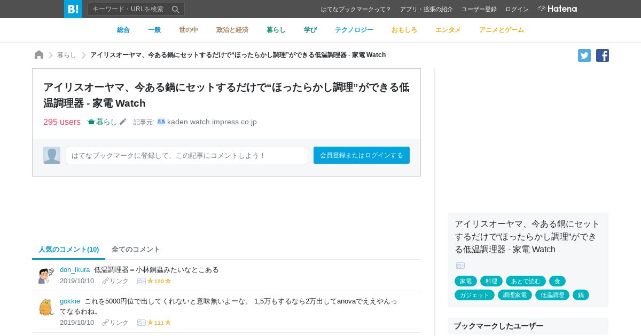This screenshot has height=336, width=641.
Task: Select the 世の中 category
Action: tap(189, 30)
